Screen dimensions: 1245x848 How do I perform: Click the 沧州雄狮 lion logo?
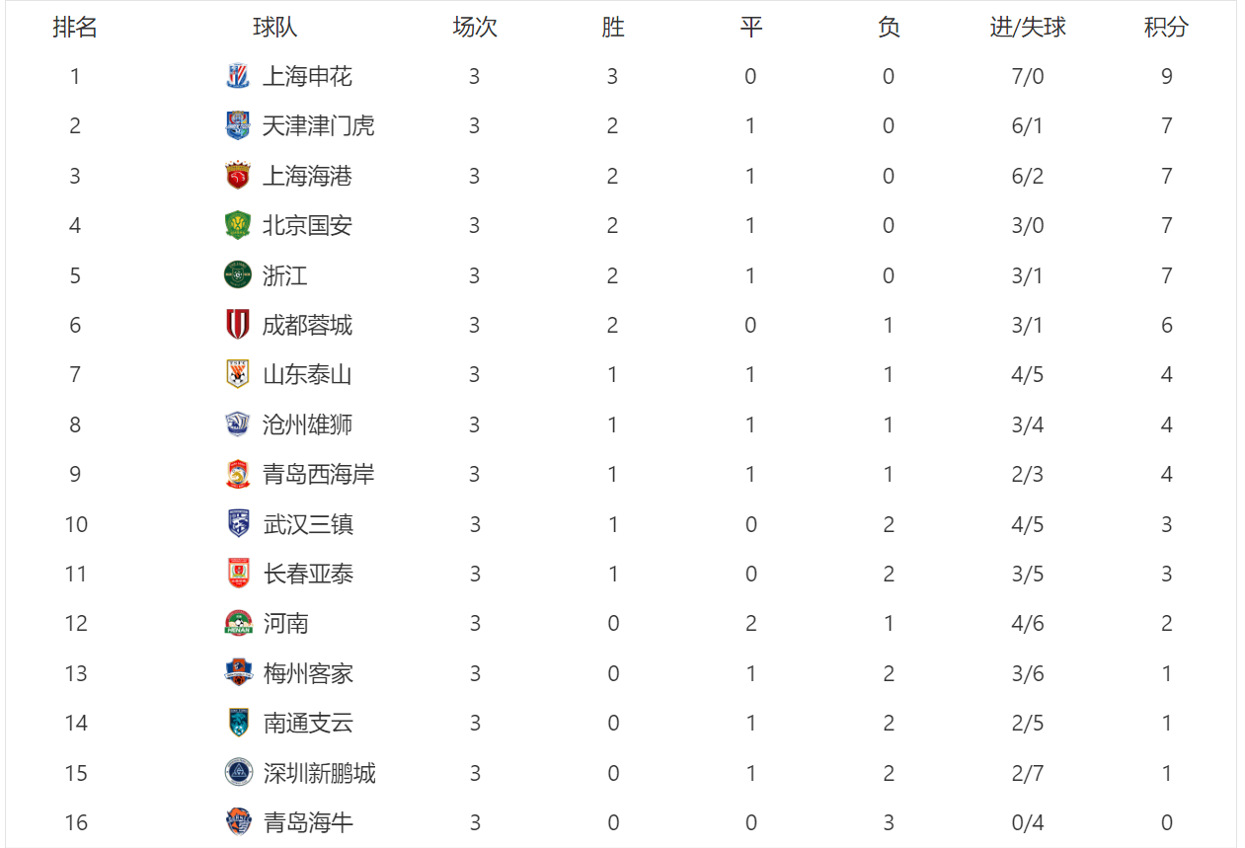(x=238, y=424)
